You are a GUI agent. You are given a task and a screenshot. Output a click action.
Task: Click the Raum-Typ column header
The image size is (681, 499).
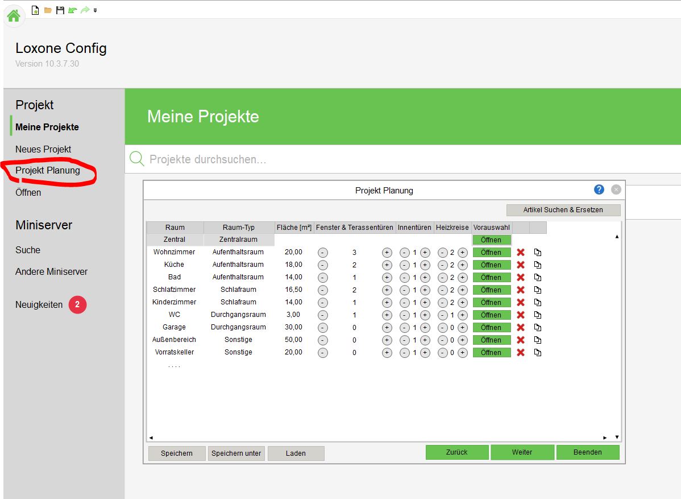pyautogui.click(x=239, y=228)
